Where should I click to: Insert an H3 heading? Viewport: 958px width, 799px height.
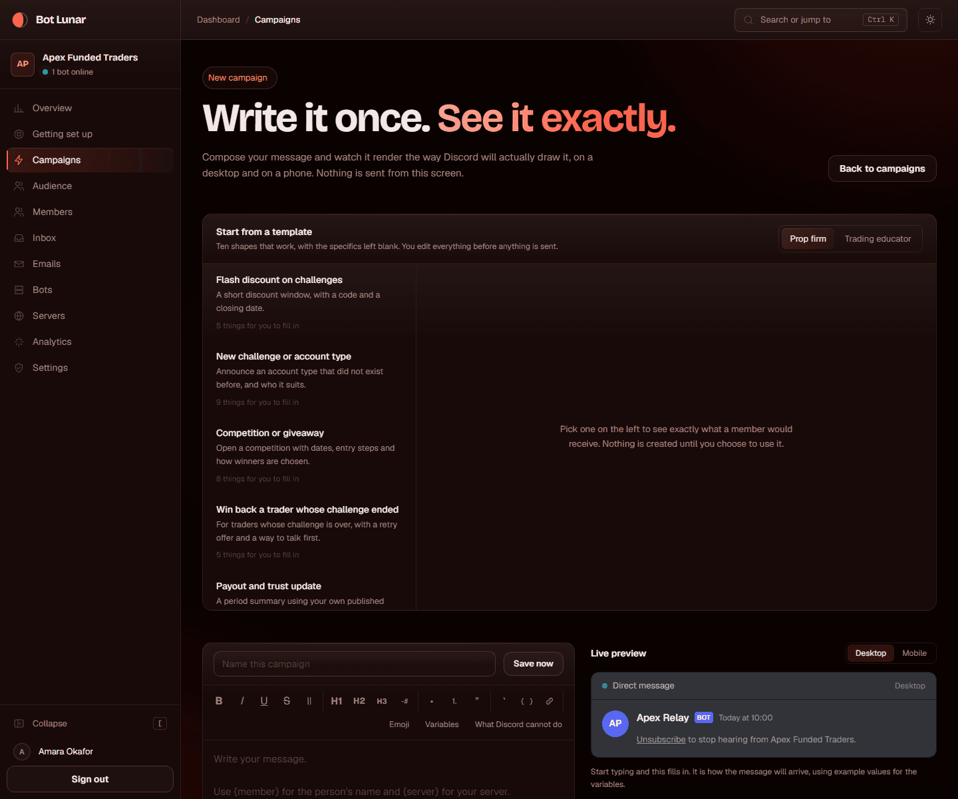[382, 700]
